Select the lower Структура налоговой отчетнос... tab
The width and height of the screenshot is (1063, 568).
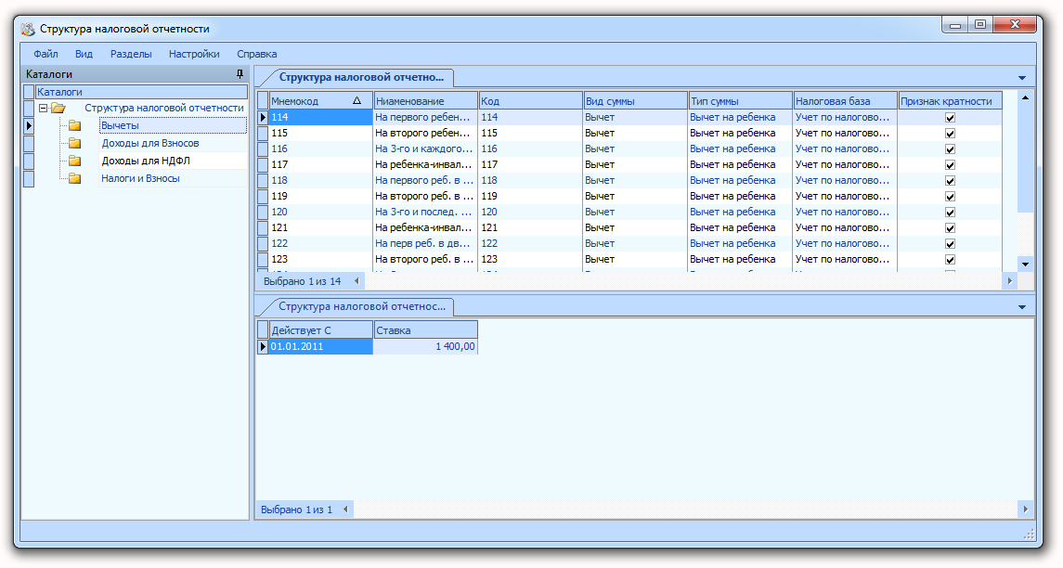pos(362,306)
